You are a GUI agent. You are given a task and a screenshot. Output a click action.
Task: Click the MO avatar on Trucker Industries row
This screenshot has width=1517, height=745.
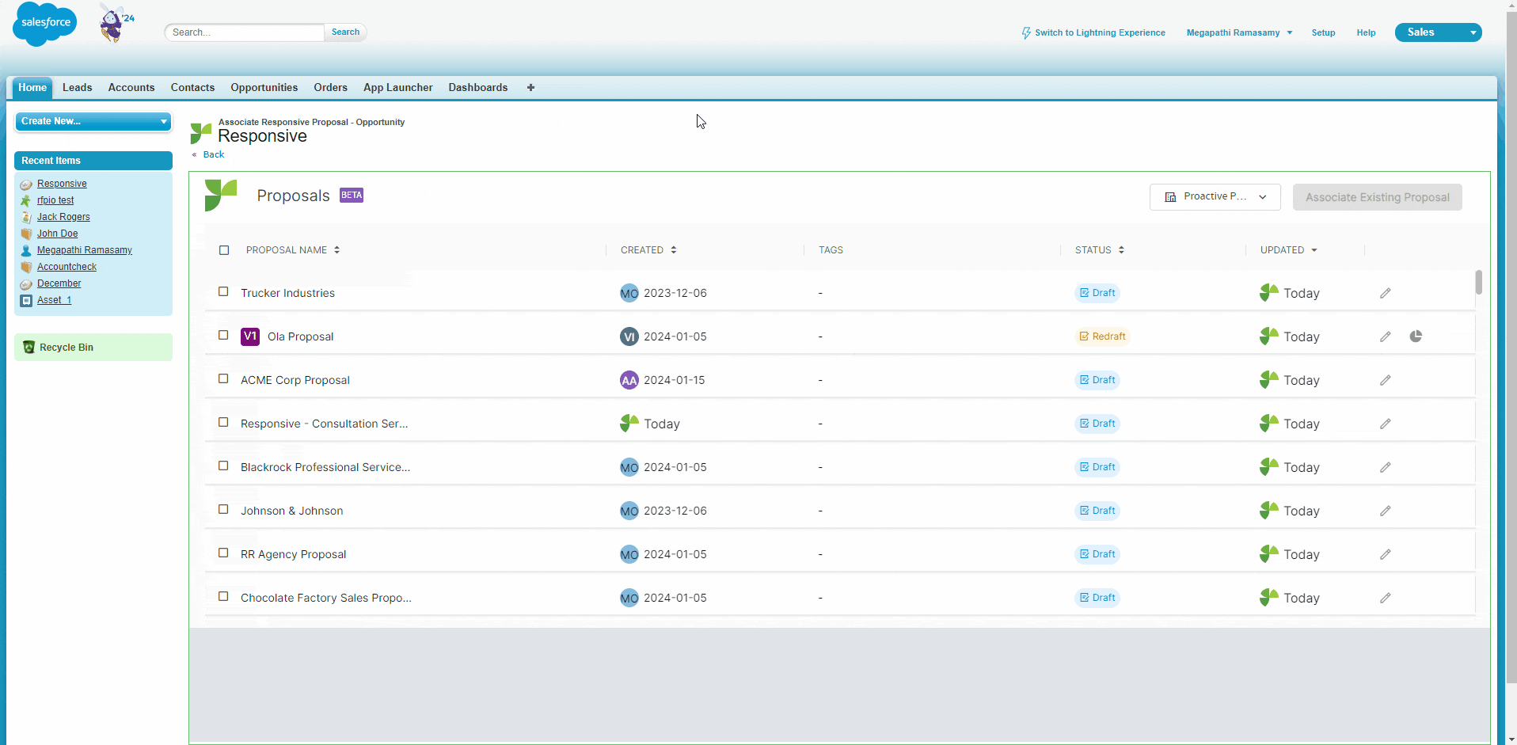click(629, 293)
